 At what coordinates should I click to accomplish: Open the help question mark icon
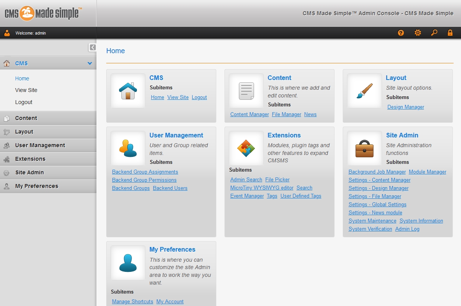tap(401, 33)
